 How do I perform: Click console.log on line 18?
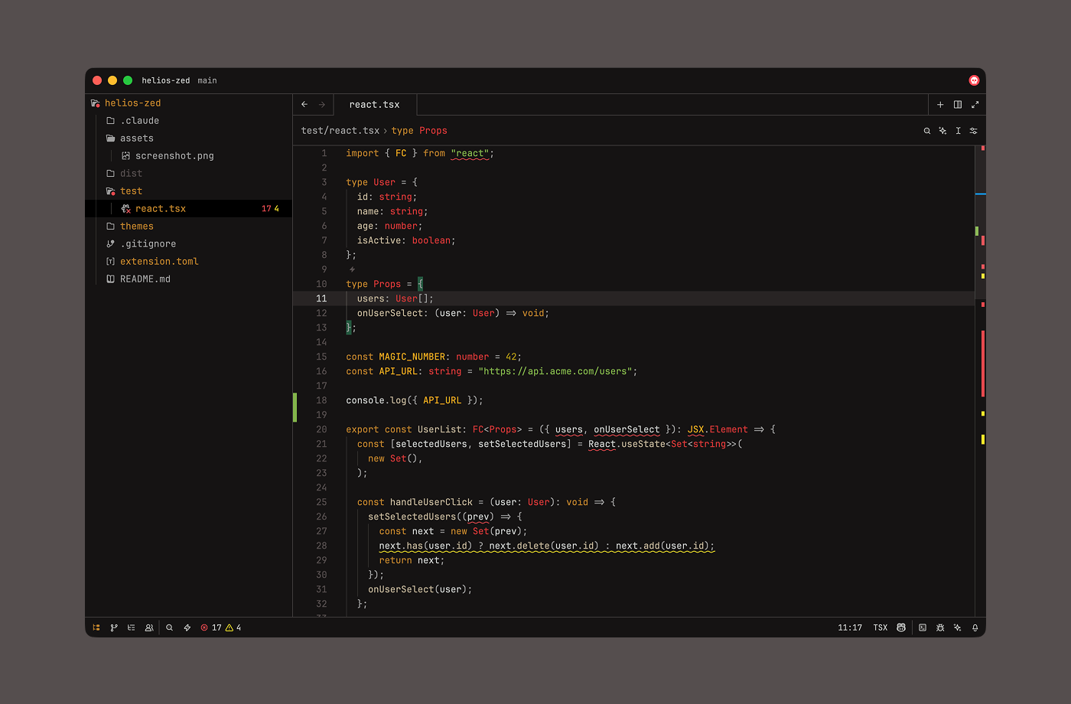[376, 400]
